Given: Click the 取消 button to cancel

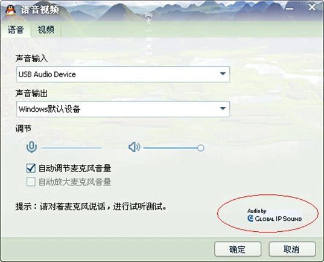Looking at the screenshot, I should [x=292, y=249].
